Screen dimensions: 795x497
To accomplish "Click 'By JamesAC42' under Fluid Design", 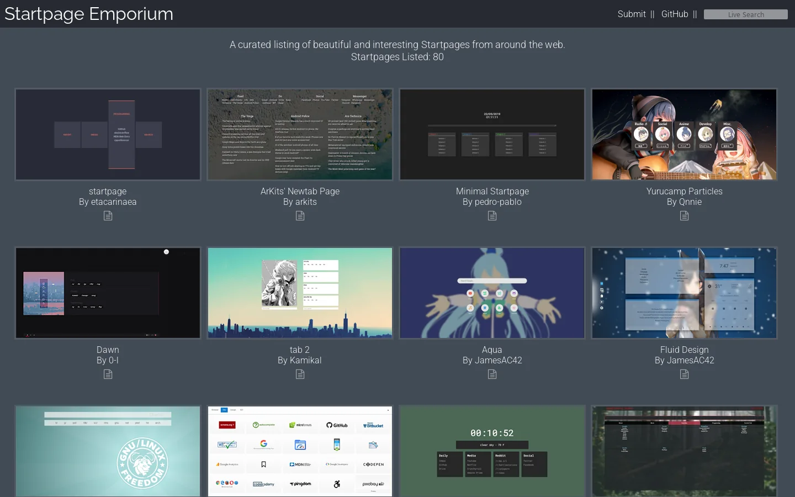I will click(685, 360).
